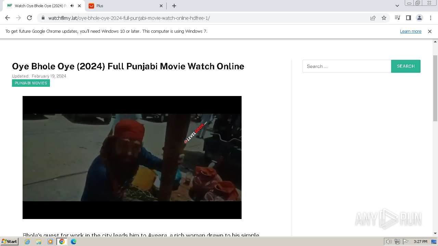Close the Watch Oye Bhole Oye tab

point(79,6)
